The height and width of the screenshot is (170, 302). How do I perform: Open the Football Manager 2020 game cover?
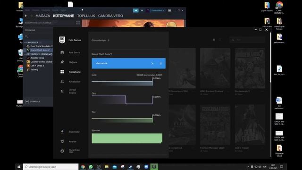coord(215,125)
